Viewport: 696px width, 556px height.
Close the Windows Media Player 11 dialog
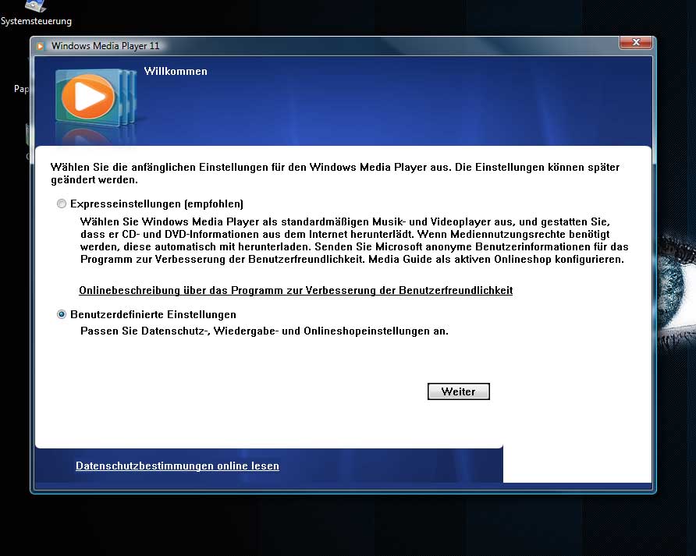coord(636,42)
